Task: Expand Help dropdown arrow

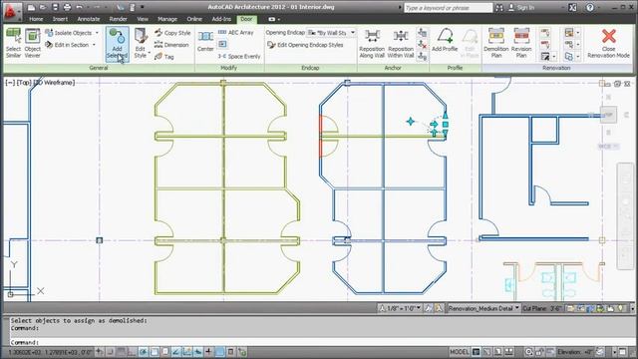Action: [x=599, y=7]
